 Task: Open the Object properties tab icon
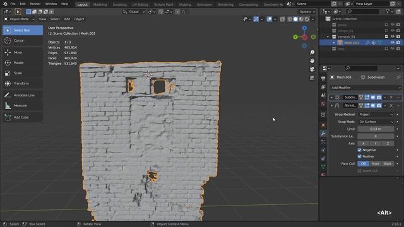click(323, 125)
